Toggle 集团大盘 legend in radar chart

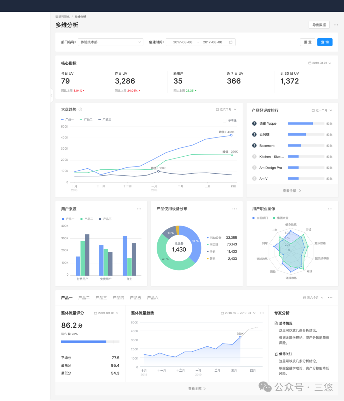tap(281, 218)
